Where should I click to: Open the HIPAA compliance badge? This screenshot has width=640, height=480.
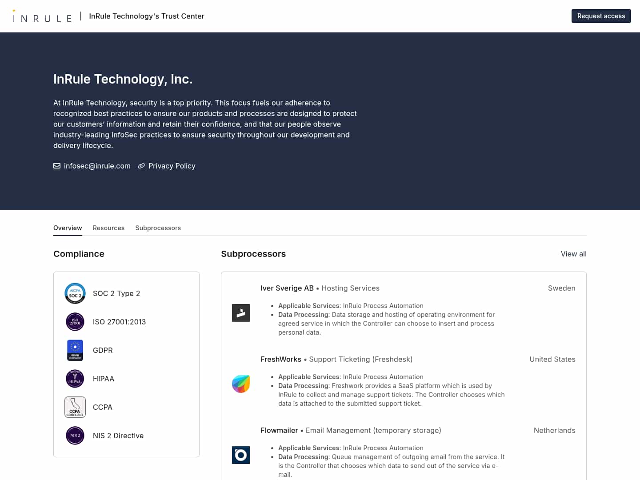point(75,378)
